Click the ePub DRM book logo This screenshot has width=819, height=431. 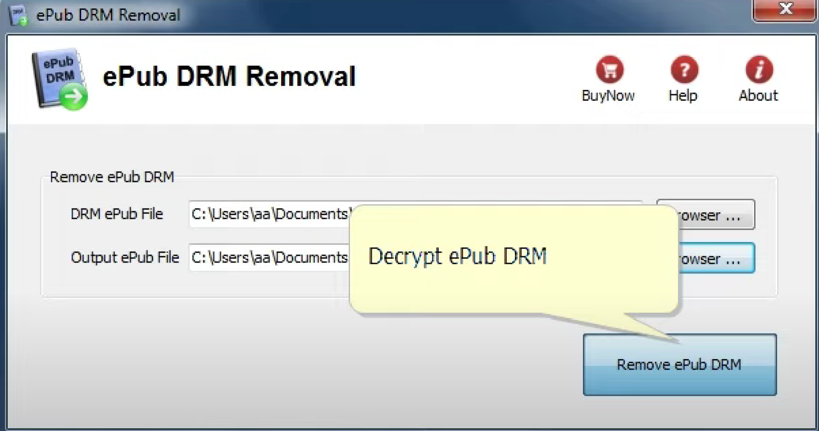(59, 79)
